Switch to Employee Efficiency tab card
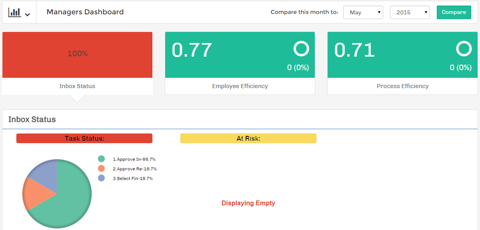Screen dimensions: 480x230 pos(240,86)
